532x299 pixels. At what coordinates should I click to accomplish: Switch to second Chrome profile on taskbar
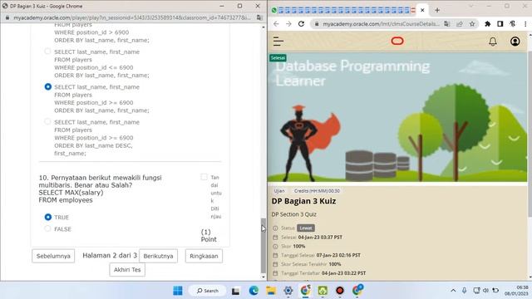[x=357, y=290]
